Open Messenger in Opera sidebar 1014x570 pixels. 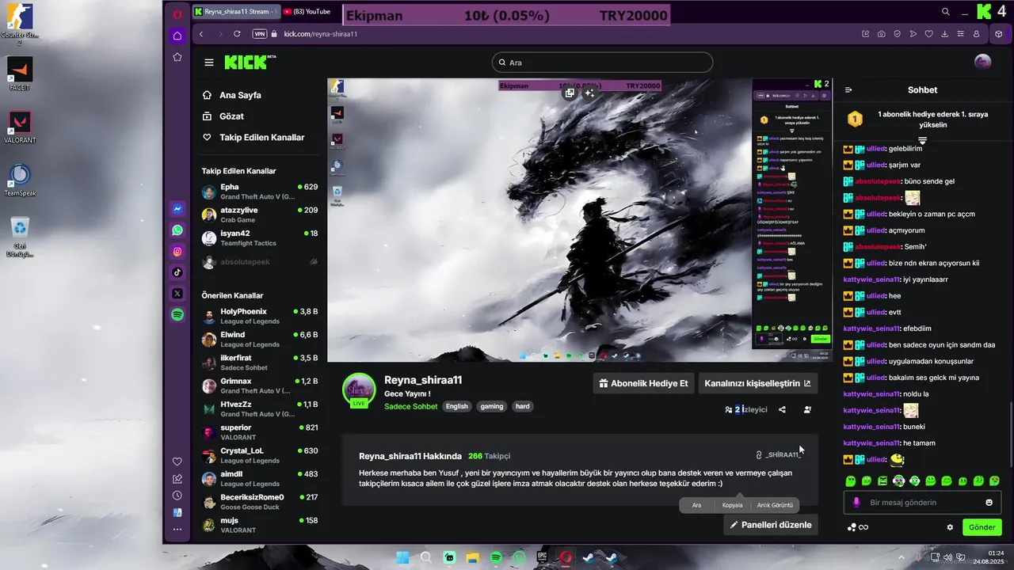[x=177, y=209]
